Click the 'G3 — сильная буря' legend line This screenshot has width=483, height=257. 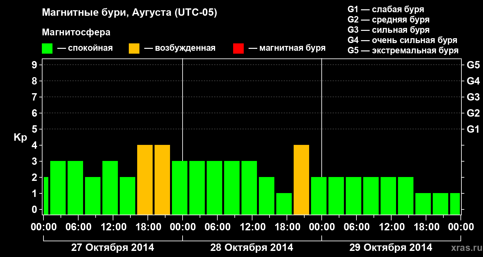pyautogui.click(x=389, y=30)
